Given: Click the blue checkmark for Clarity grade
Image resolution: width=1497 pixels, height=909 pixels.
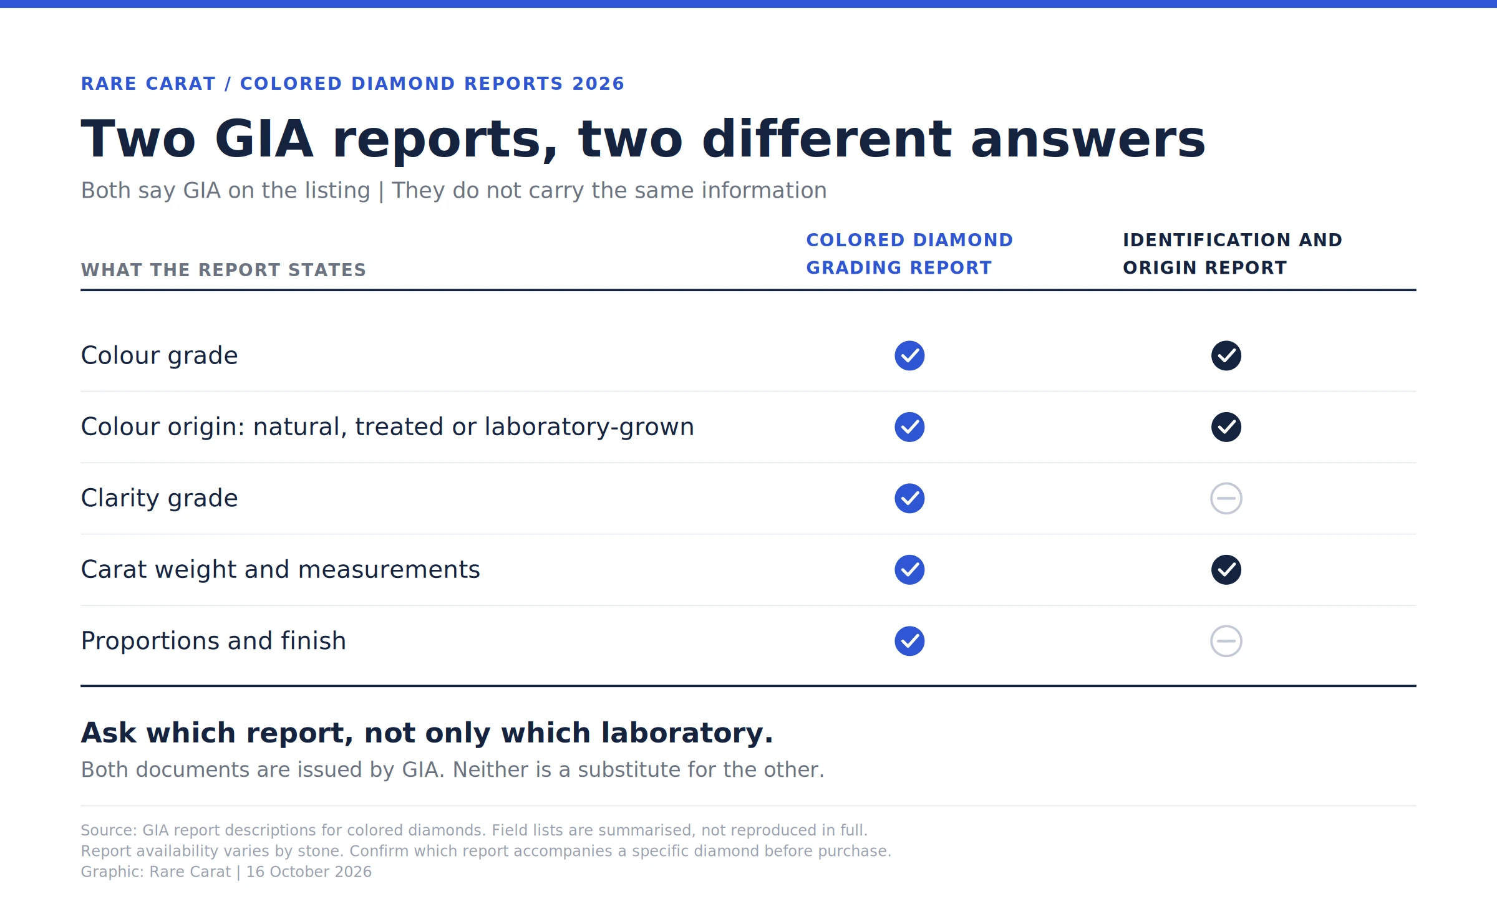Looking at the screenshot, I should pos(909,498).
